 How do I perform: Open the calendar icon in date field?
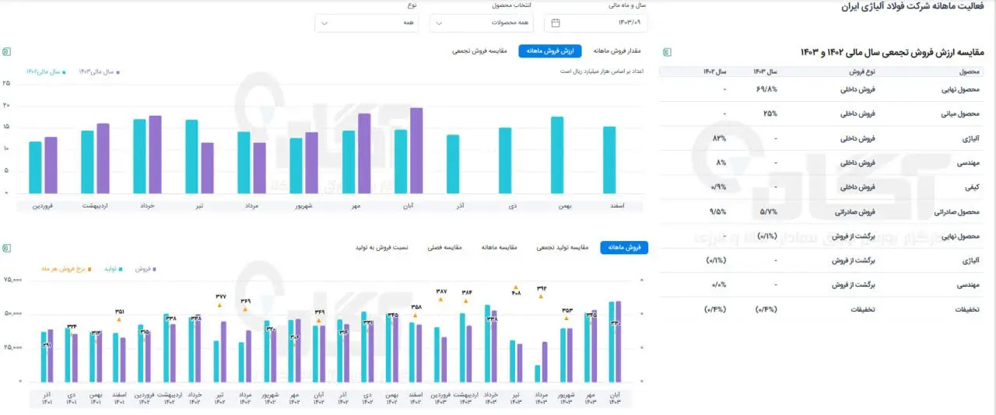(x=556, y=23)
